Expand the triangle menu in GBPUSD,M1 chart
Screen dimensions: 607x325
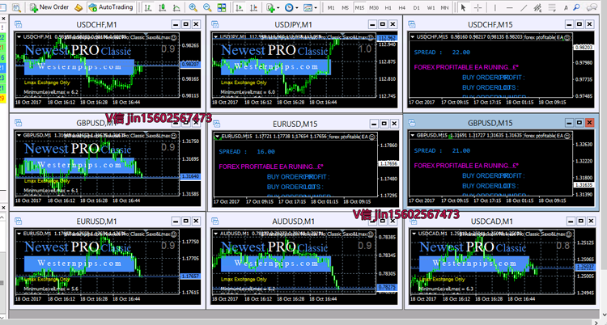19,136
